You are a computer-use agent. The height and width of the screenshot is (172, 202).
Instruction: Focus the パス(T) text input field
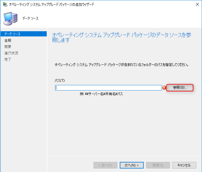(x=108, y=88)
